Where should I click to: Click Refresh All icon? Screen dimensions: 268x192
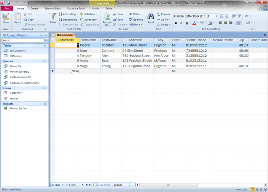[x=107, y=20]
